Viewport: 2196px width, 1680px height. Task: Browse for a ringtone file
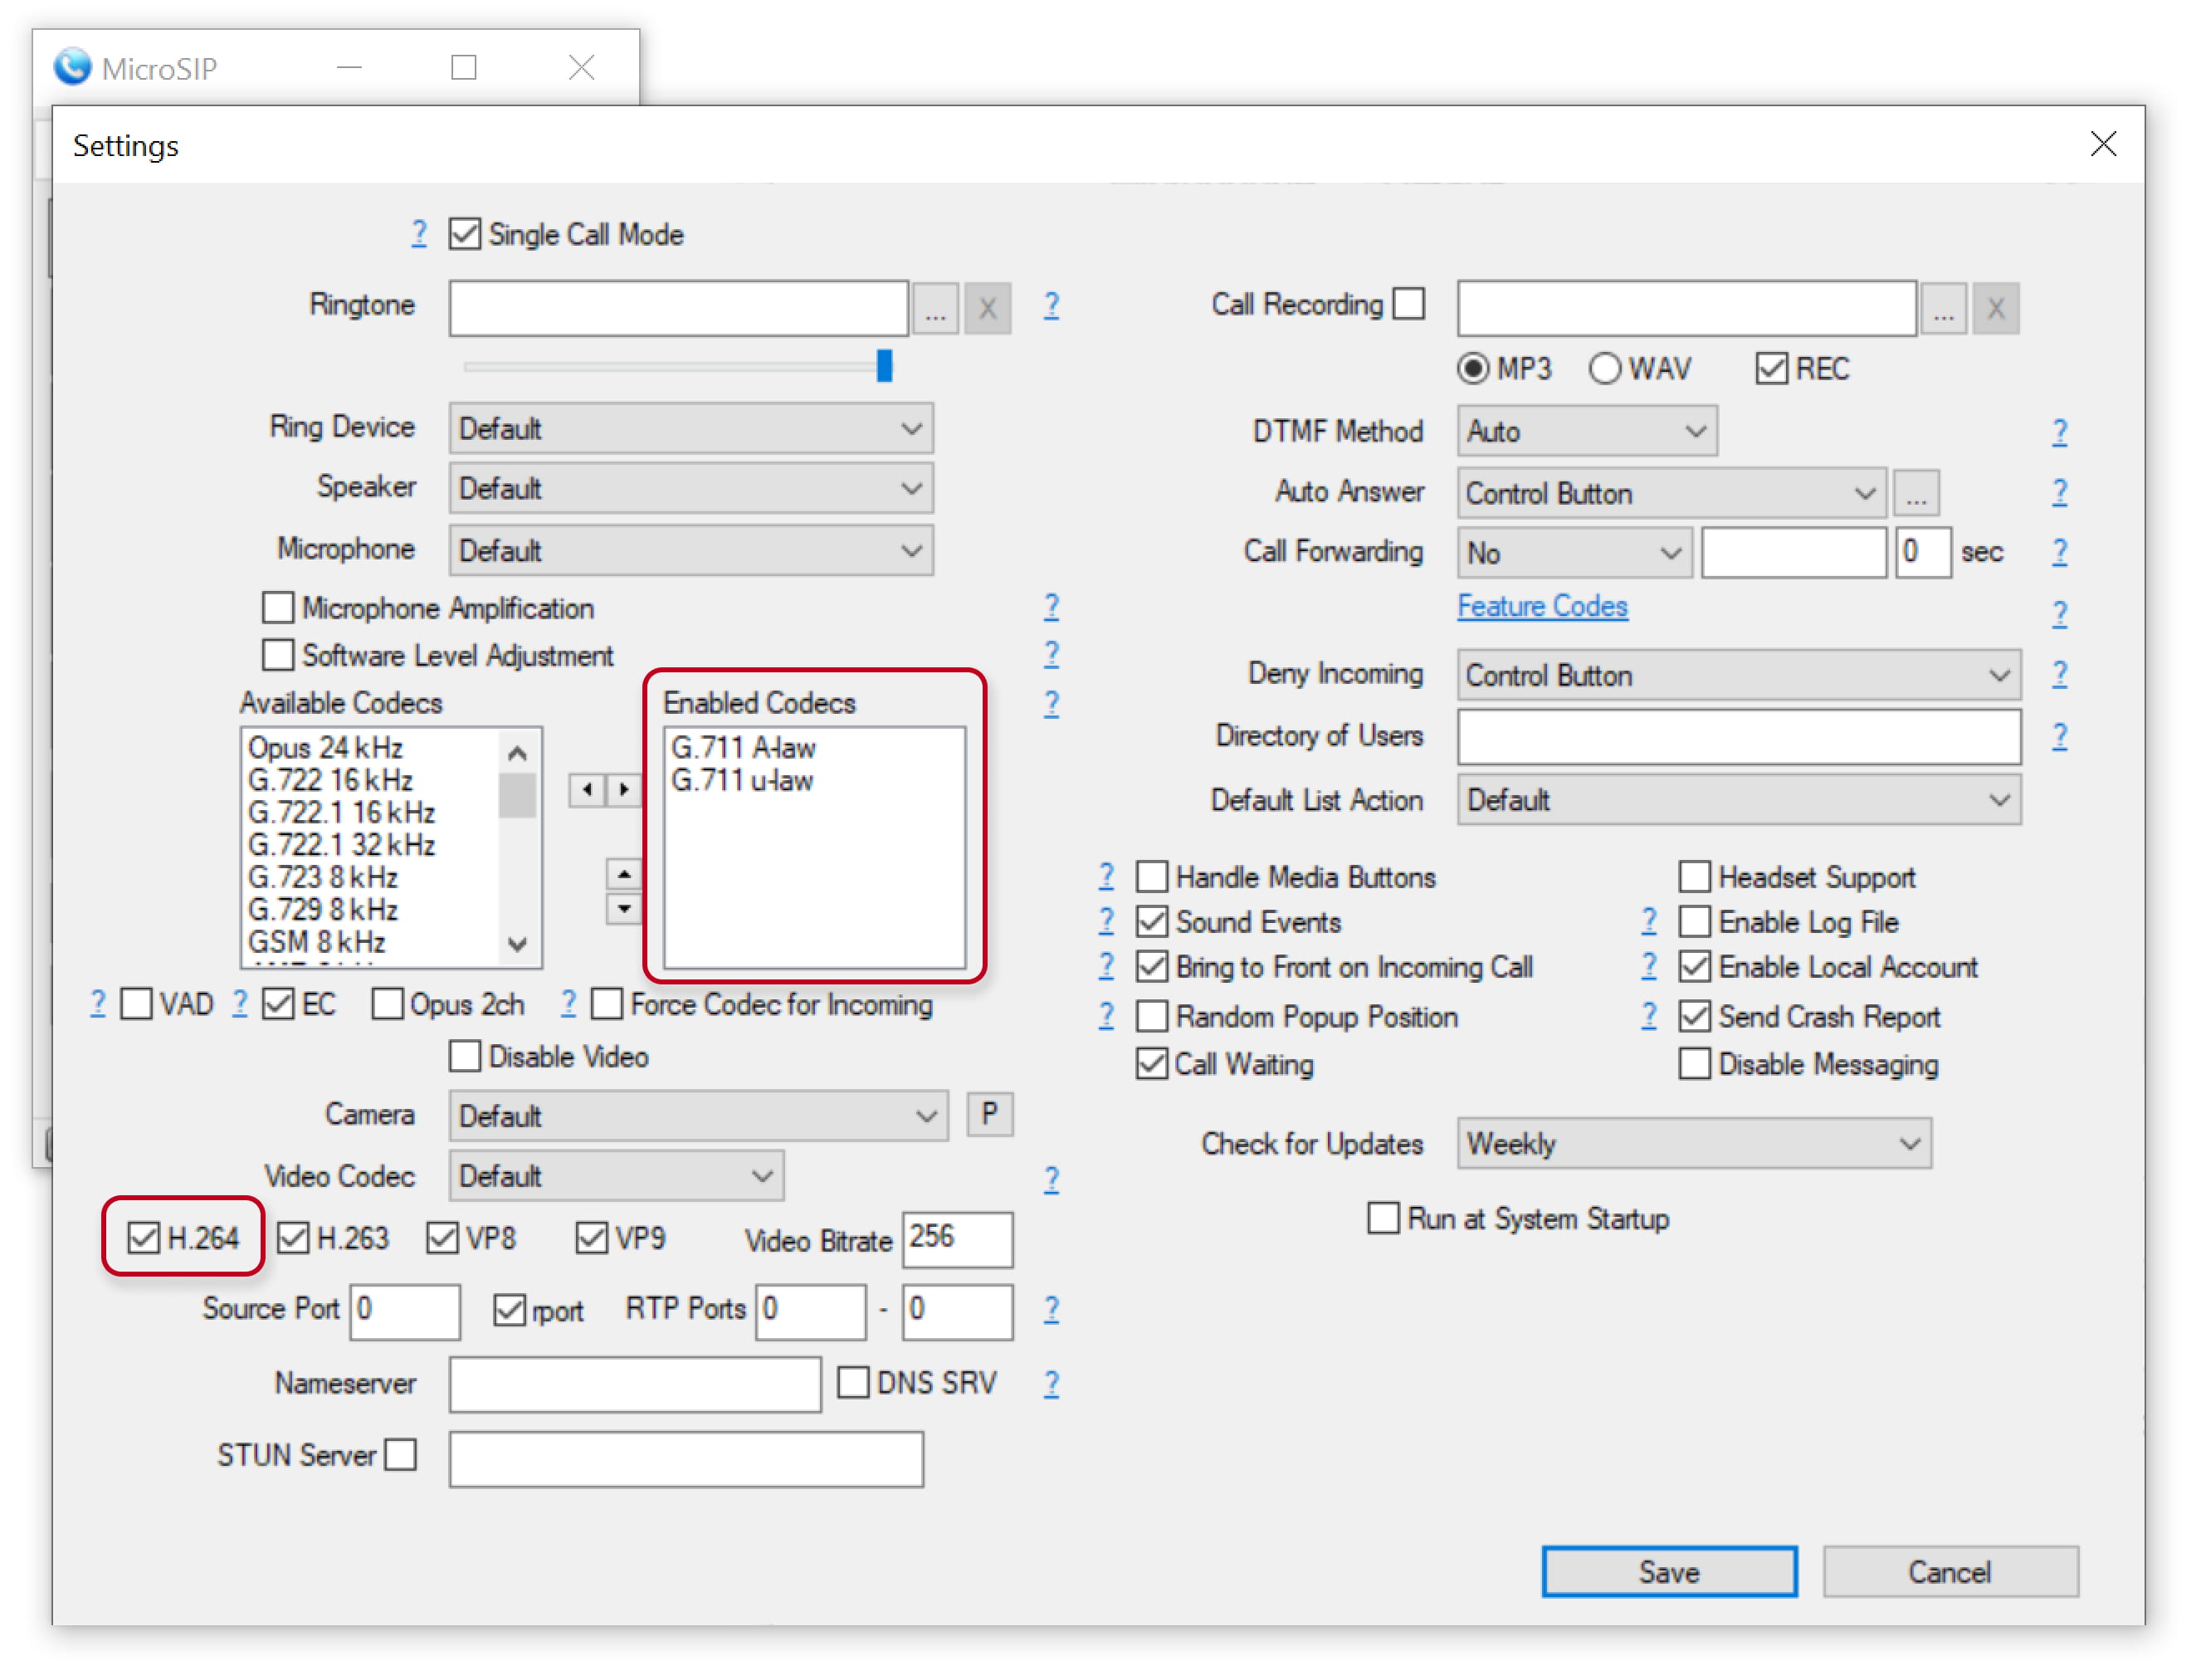(x=935, y=308)
